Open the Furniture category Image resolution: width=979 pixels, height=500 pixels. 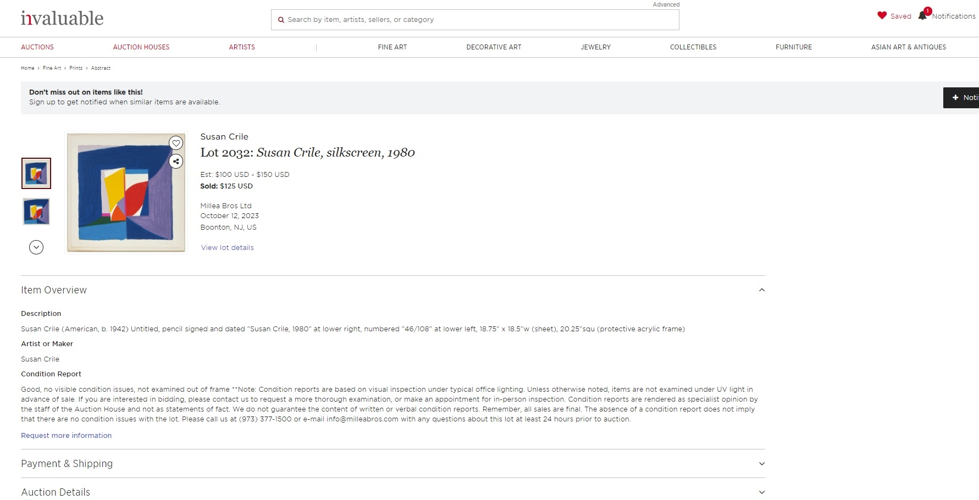[794, 47]
